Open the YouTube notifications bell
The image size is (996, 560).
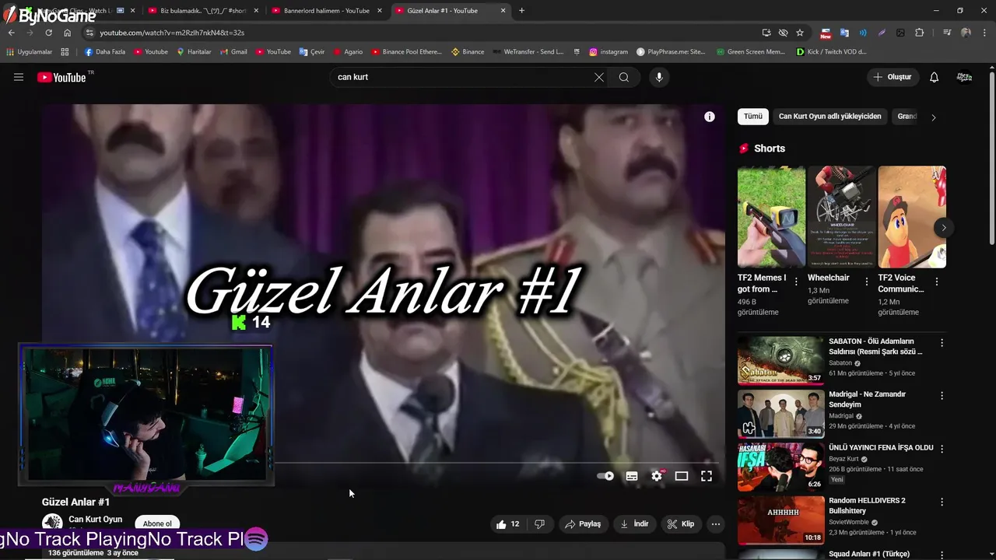coord(934,77)
